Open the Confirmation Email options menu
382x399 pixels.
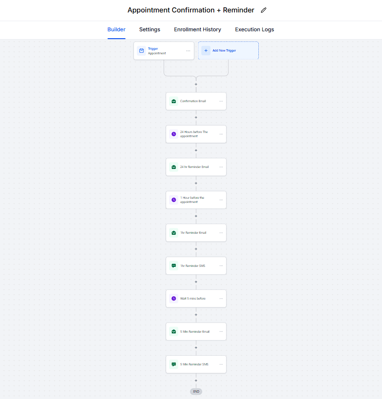coord(221,101)
